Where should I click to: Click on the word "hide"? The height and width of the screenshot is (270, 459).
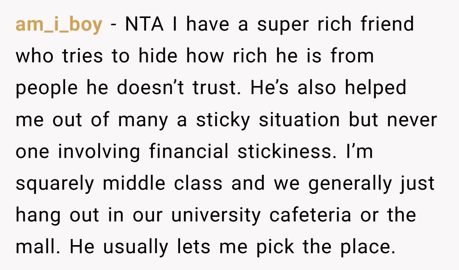click(158, 56)
